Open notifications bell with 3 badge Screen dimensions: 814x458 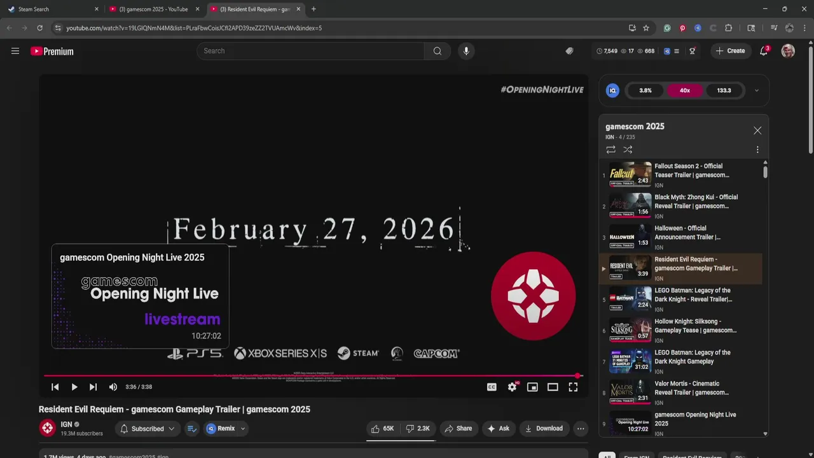pyautogui.click(x=764, y=51)
